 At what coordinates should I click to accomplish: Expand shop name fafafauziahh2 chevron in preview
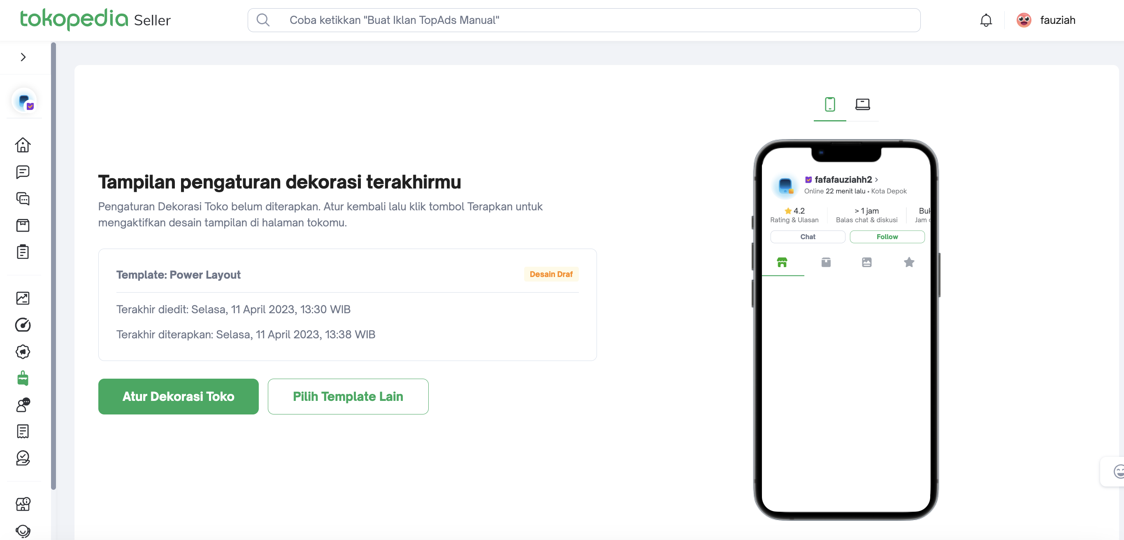point(876,180)
